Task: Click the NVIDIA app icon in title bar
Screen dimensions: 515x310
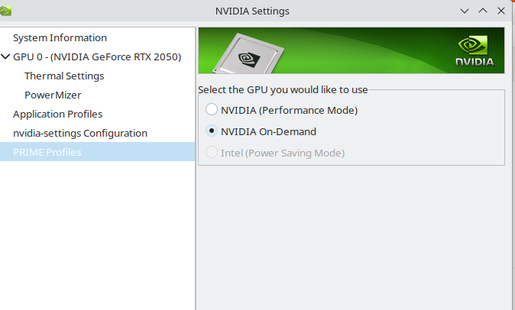Action: tap(6, 10)
